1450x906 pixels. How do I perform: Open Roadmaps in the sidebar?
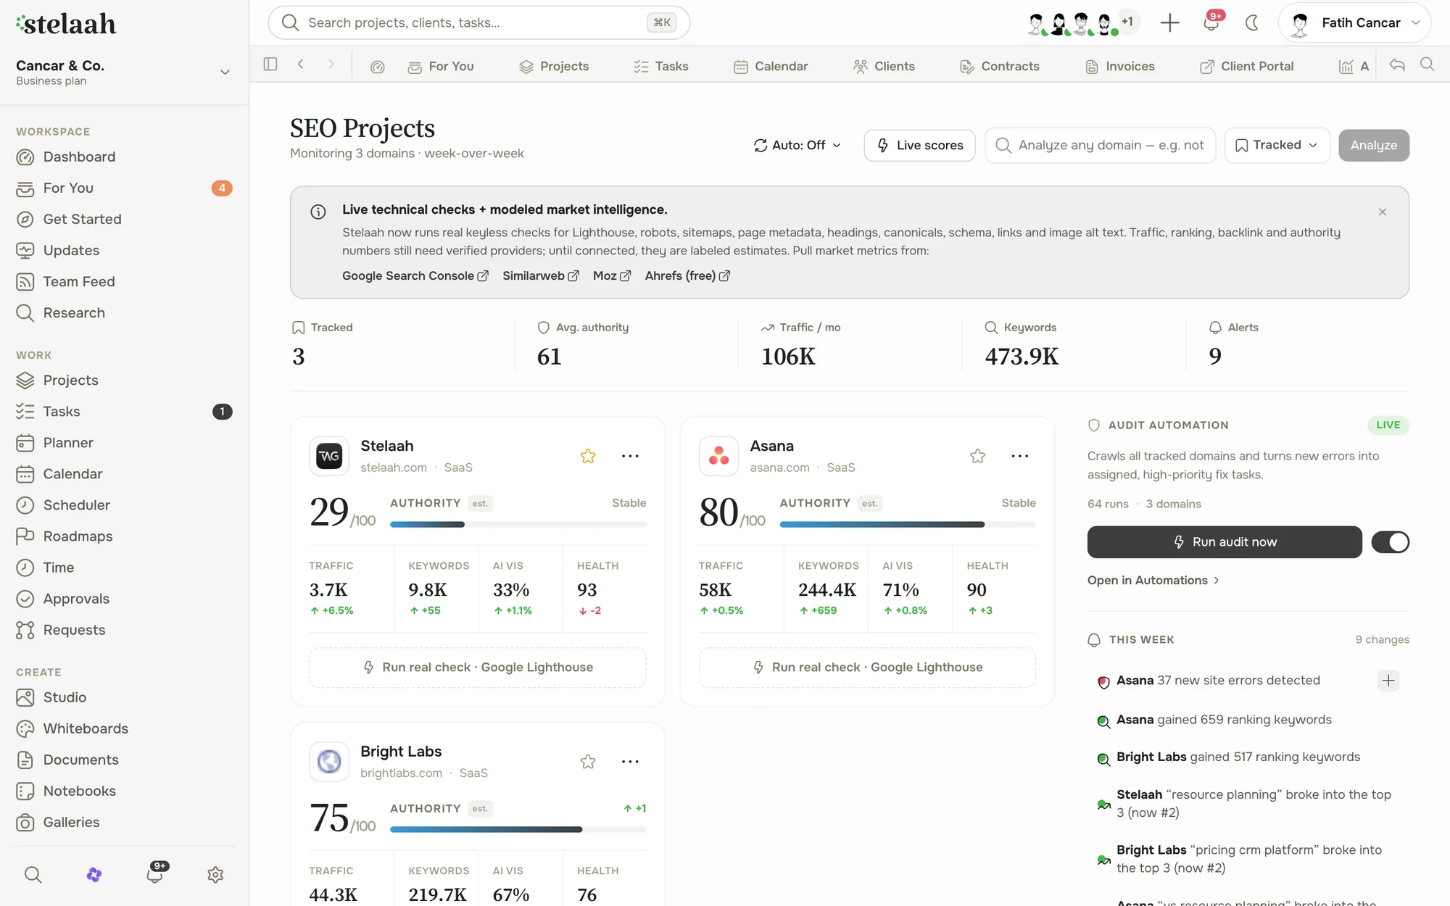124,536
